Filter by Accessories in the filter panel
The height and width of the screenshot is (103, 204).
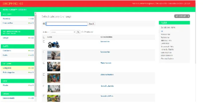(166, 34)
